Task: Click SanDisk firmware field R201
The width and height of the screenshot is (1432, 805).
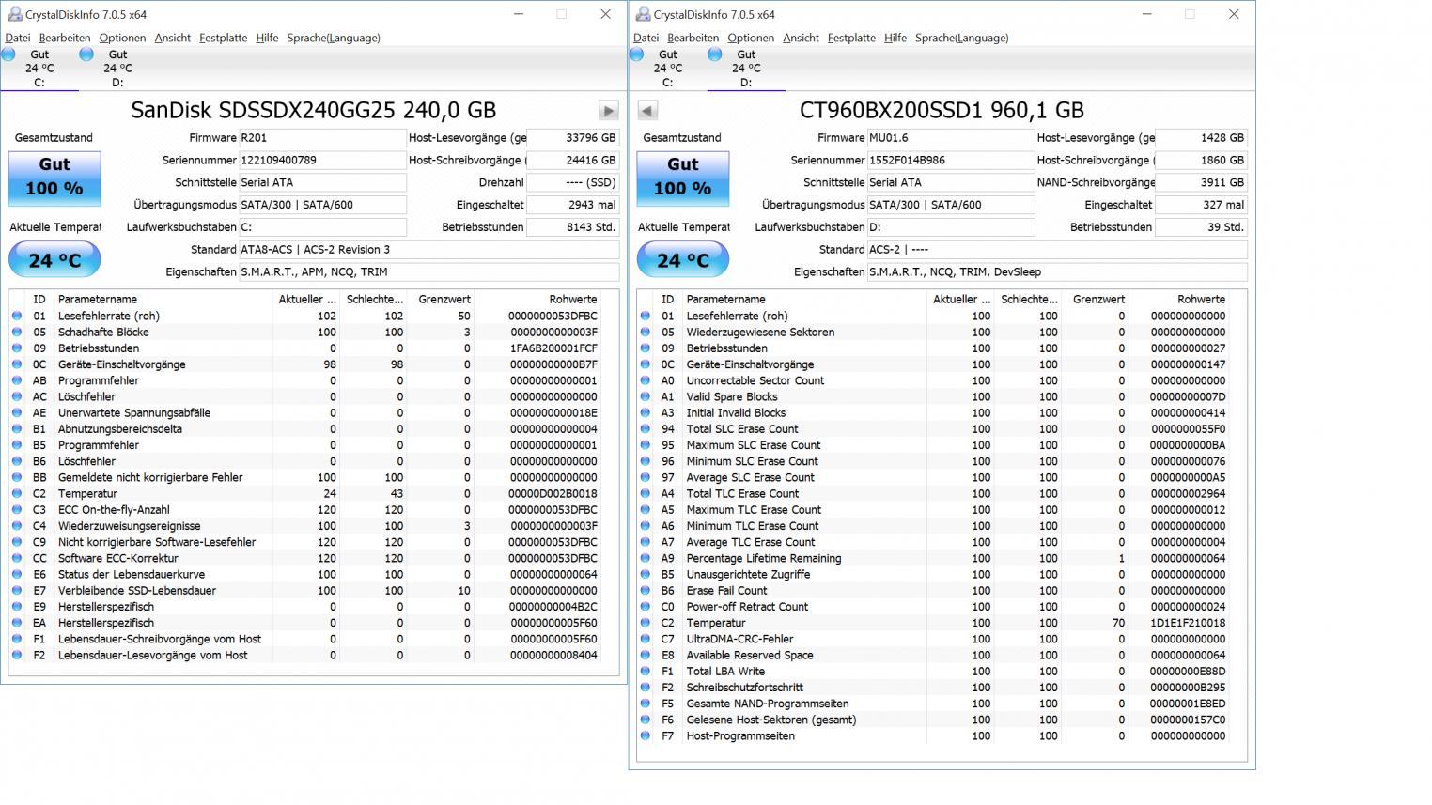Action: tap(322, 138)
